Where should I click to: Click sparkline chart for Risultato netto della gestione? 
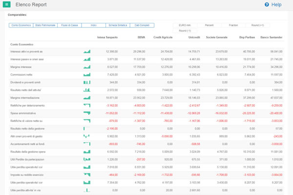tap(87, 129)
